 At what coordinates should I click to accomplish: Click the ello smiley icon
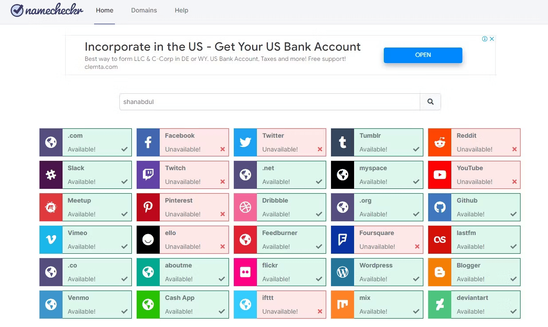pyautogui.click(x=148, y=240)
